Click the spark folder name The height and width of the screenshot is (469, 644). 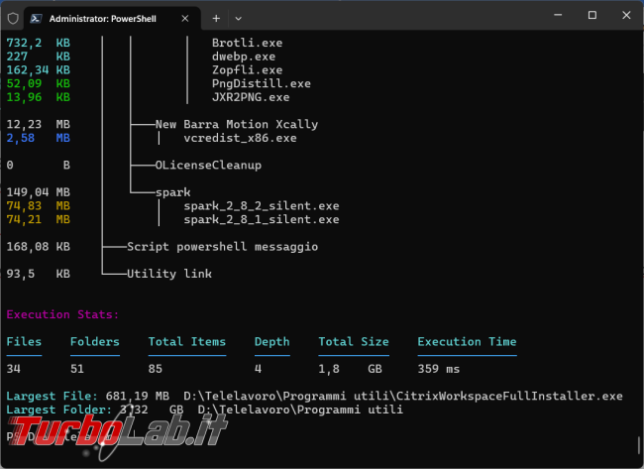pyautogui.click(x=173, y=192)
